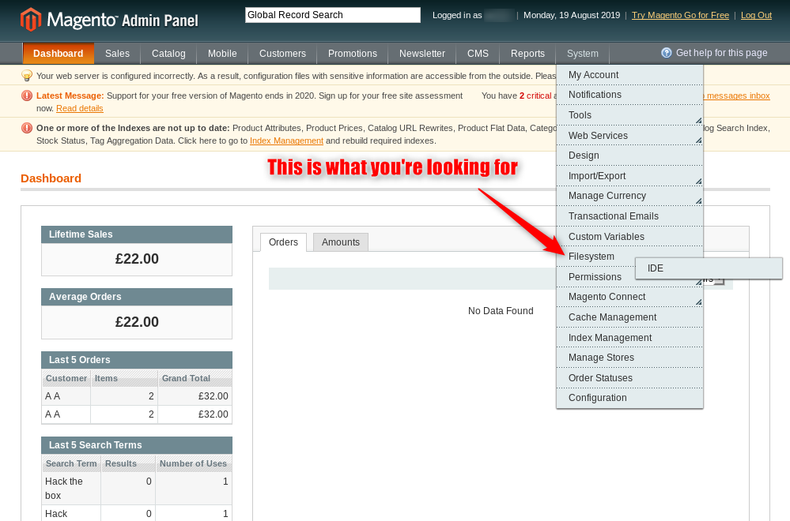Open Cache Management menu entry
Image resolution: width=790 pixels, height=521 pixels.
(629, 317)
